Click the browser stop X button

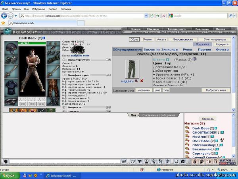tap(163, 16)
